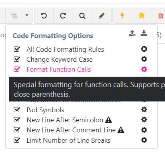
Task: Click the red trash can icon
Action: (x=161, y=16)
